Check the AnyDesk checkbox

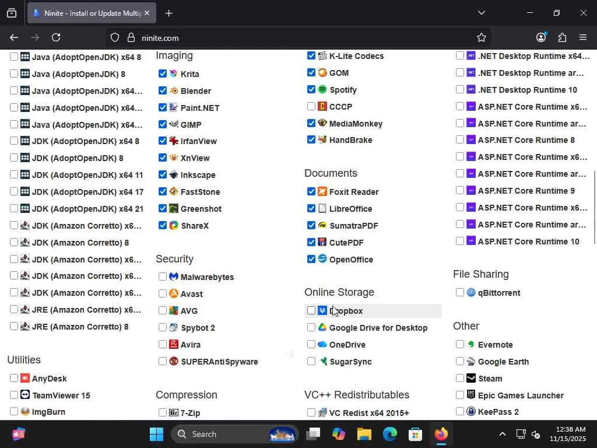tap(14, 378)
